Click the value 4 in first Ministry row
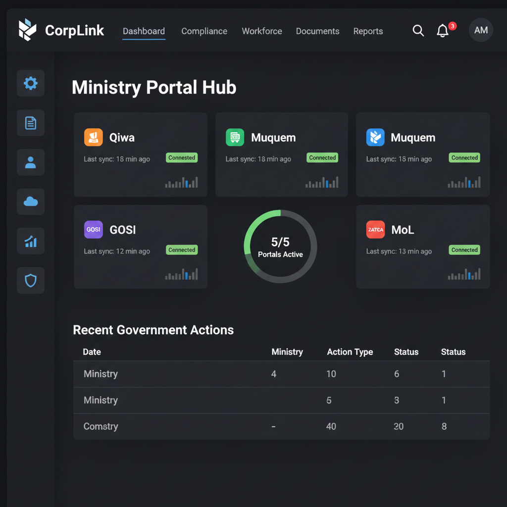The height and width of the screenshot is (507, 507). [273, 374]
